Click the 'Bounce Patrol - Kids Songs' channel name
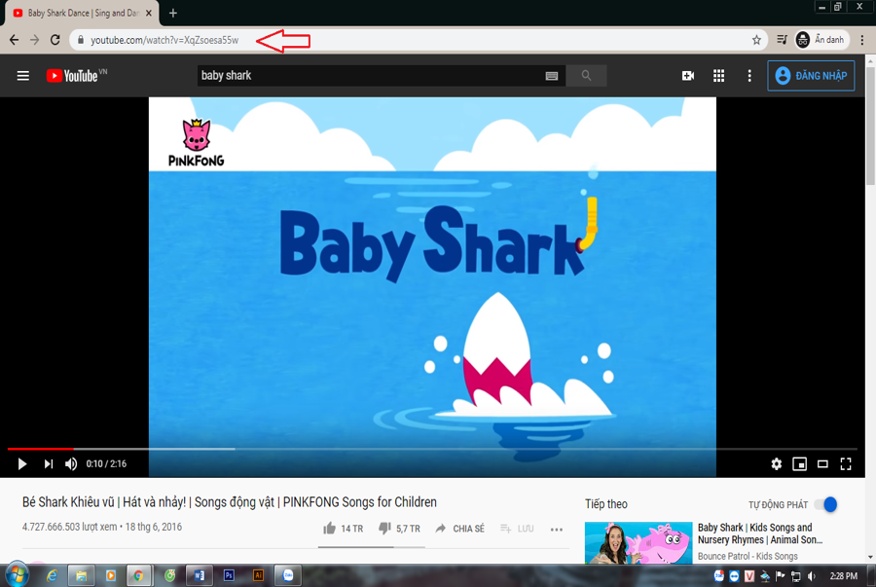876x587 pixels. point(748,556)
